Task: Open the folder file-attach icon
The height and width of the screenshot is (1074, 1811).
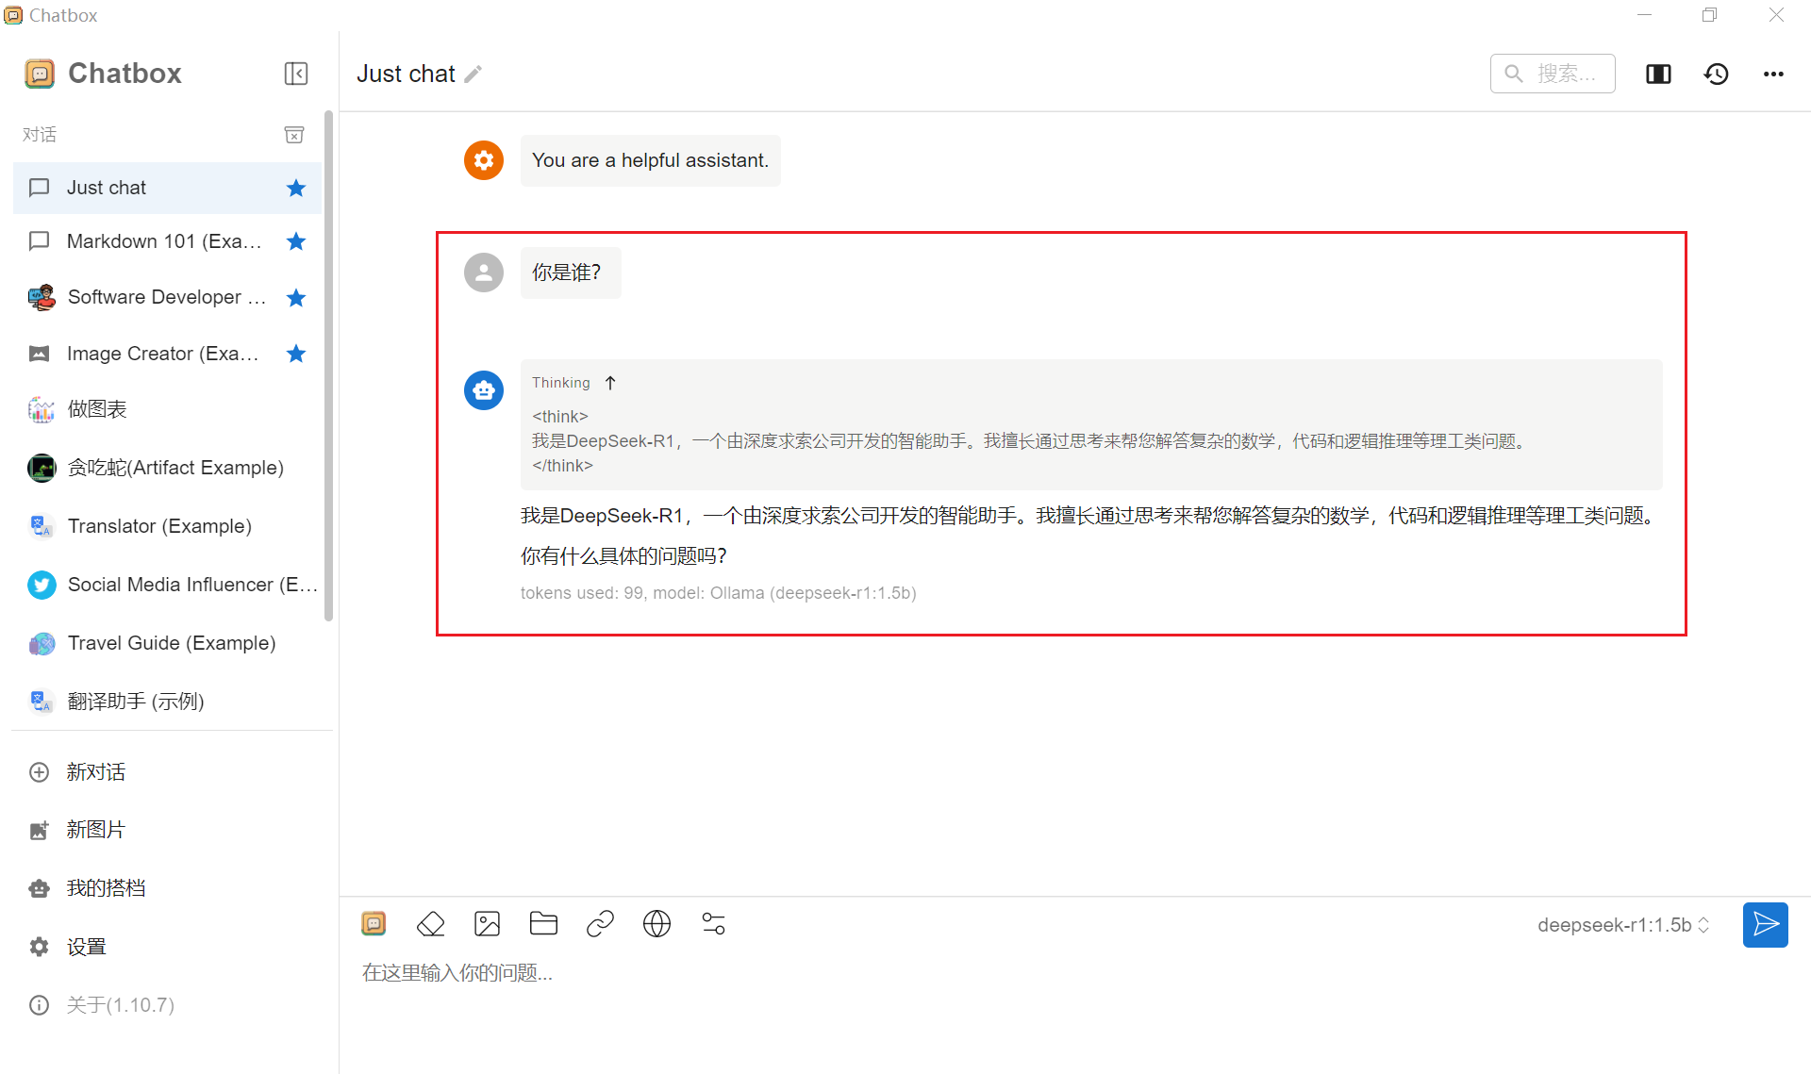Action: pos(543,924)
